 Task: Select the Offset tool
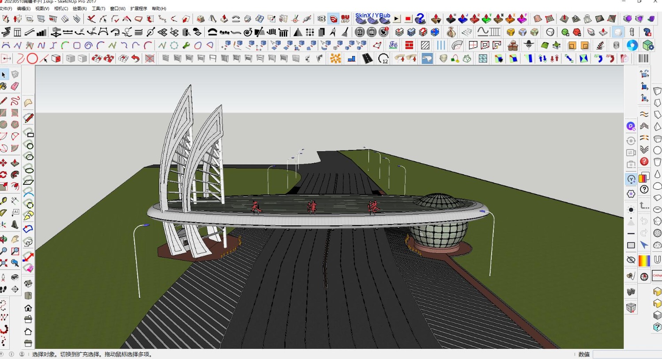tap(15, 186)
